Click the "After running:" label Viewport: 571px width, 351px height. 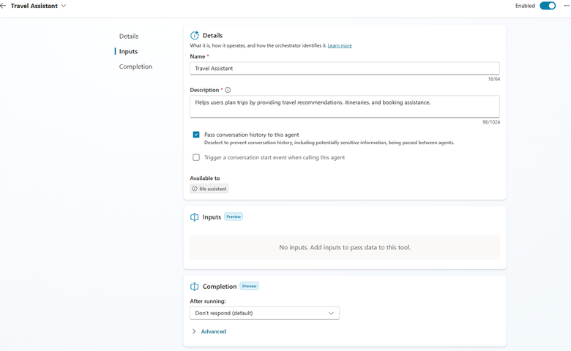point(208,301)
